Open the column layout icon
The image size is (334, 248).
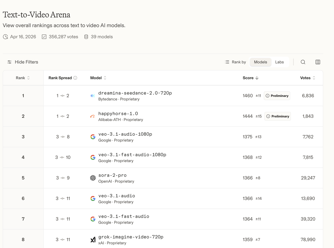[x=318, y=62]
